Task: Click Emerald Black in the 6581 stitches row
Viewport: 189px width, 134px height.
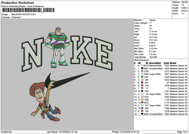Action: [156, 69]
